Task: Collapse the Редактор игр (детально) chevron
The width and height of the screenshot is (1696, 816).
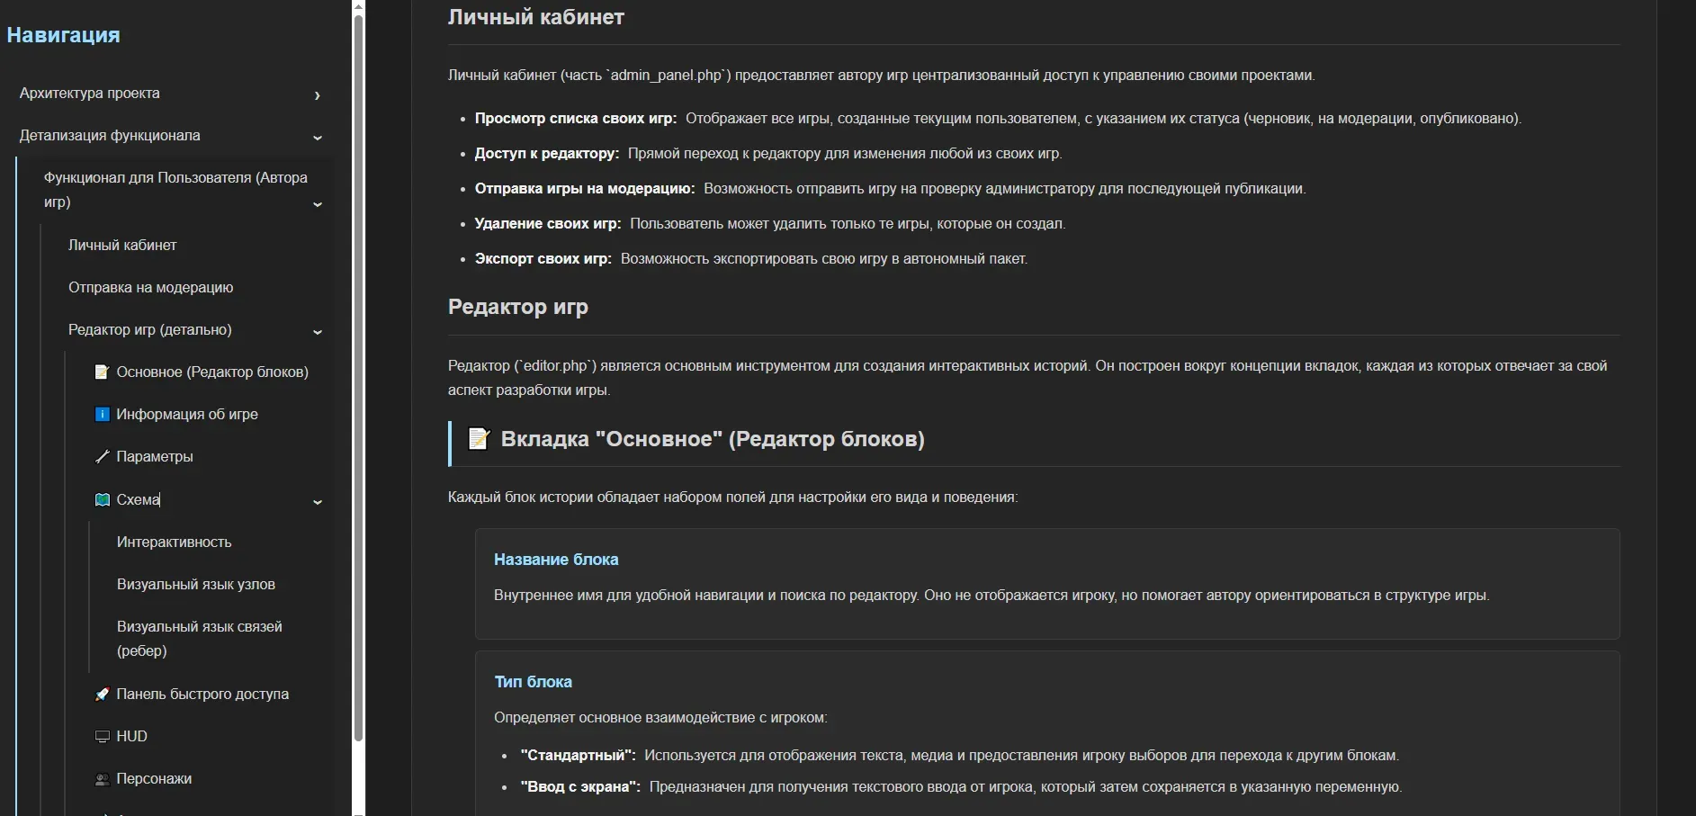Action: [x=317, y=331]
